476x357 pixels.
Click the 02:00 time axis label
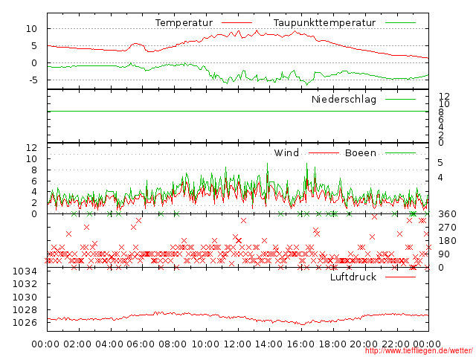[x=77, y=344]
